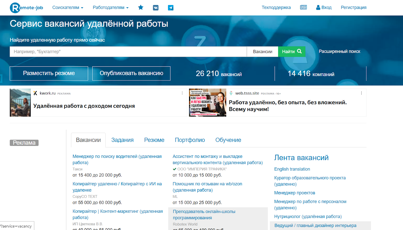Screen dimensions: 403x230
Task: Open the Портфолио tab
Action: click(x=190, y=140)
